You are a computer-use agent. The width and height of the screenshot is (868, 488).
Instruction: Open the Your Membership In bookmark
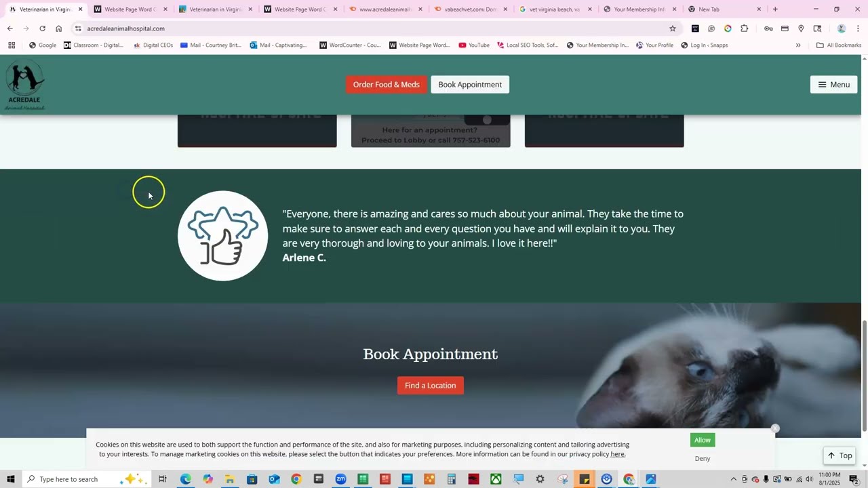(597, 45)
